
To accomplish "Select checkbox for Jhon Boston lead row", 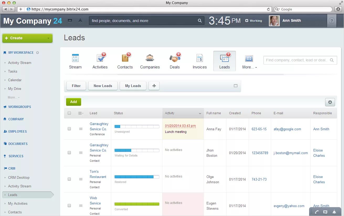I will point(69,153).
